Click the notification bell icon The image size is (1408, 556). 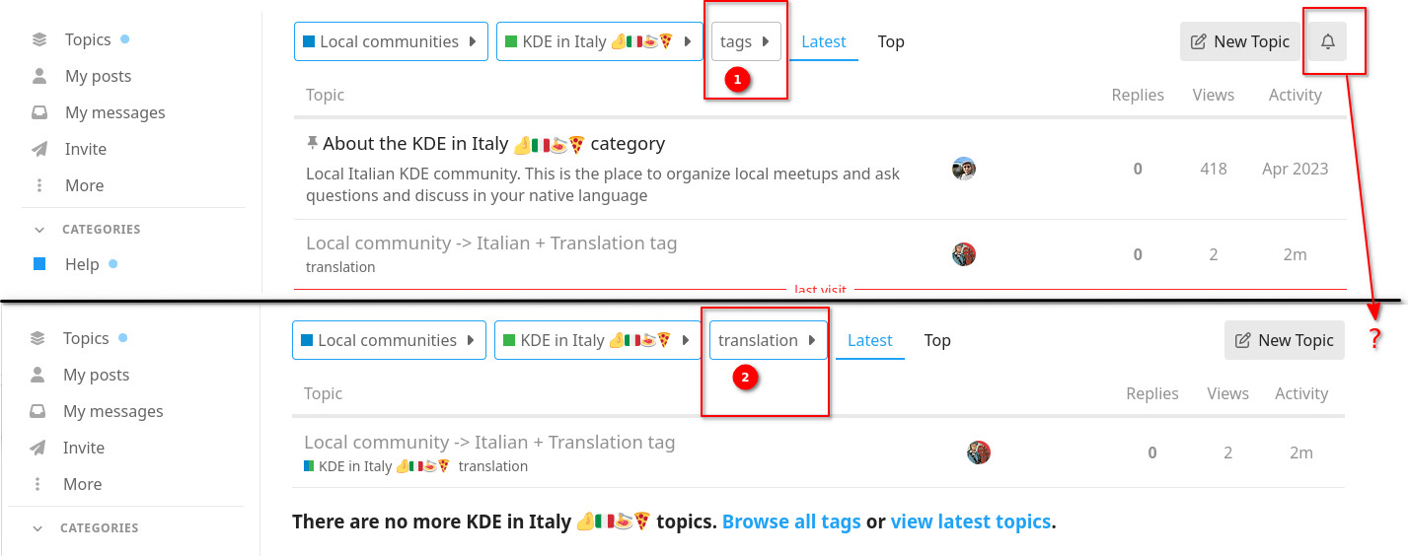1328,41
